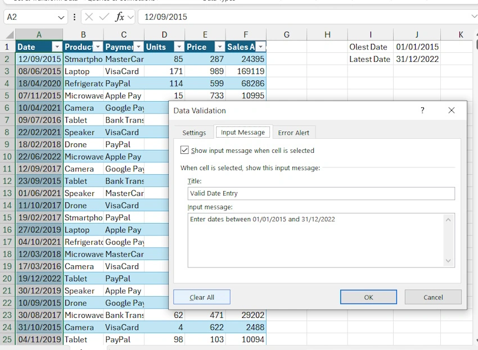Screen dimensions: 478x350
Task: Open the Sales Amount column filter dropdown
Action: tap(260, 47)
